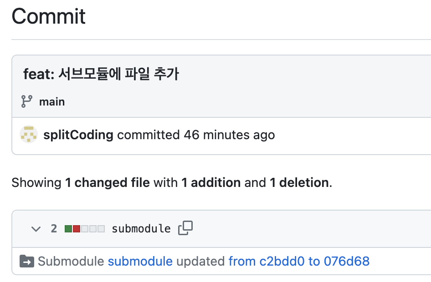Collapse the submodule file diff
Viewport: 431px width, 282px height.
pos(36,229)
